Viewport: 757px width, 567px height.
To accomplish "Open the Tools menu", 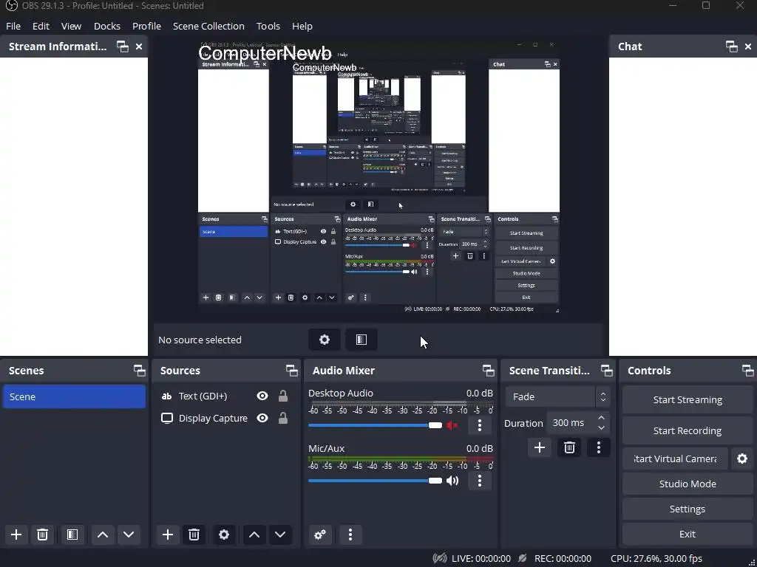I will [x=268, y=26].
